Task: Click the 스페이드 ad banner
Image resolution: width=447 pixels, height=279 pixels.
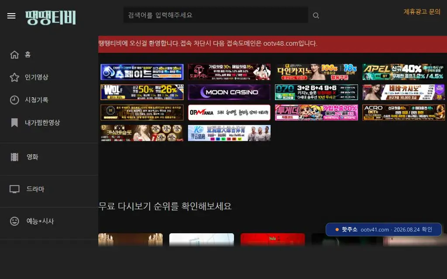Action: pyautogui.click(x=142, y=72)
